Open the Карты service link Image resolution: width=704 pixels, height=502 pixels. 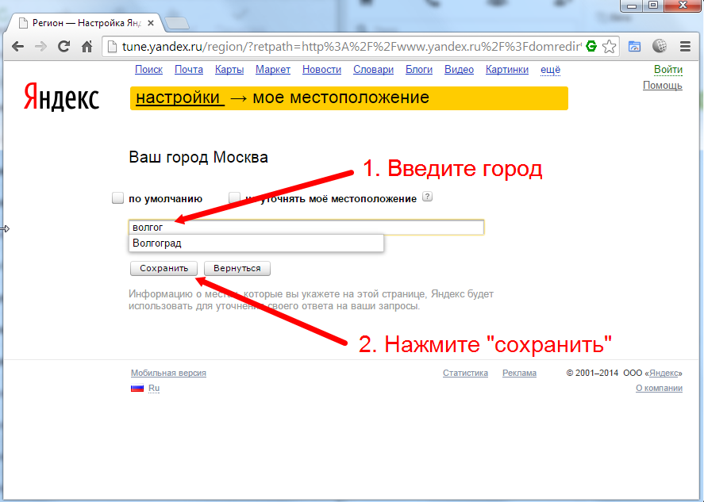(x=229, y=70)
